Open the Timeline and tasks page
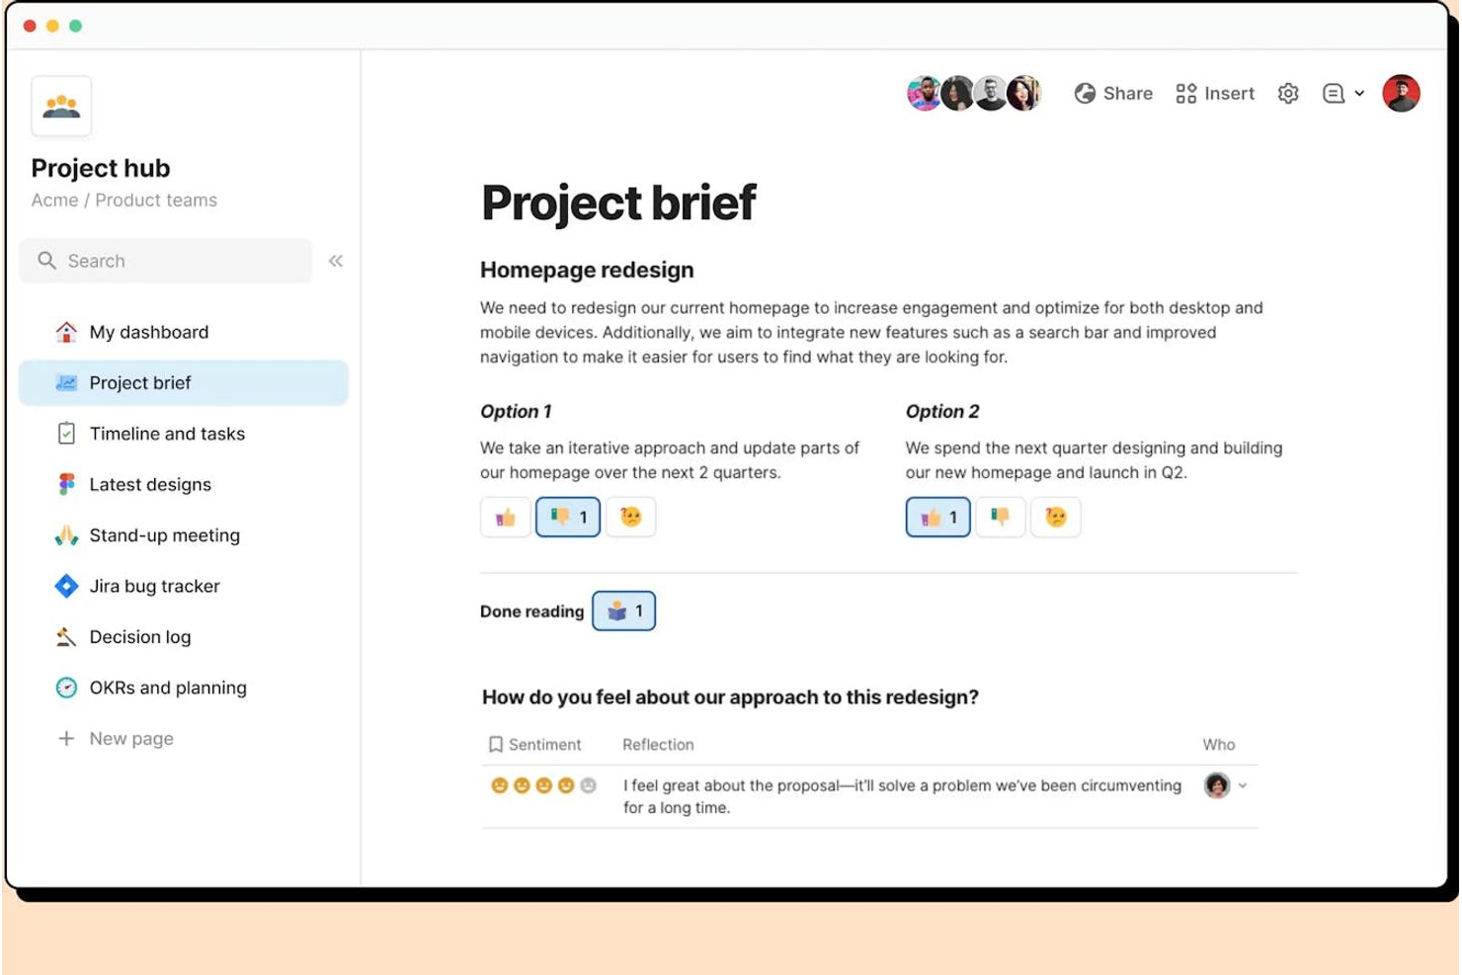The height and width of the screenshot is (975, 1462). pyautogui.click(x=167, y=434)
